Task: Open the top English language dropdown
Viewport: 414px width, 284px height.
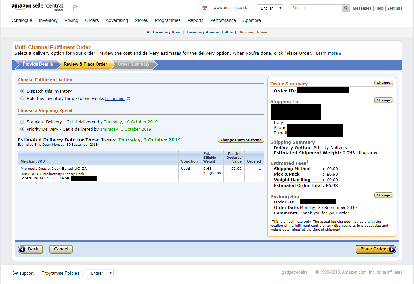Action: (270, 8)
